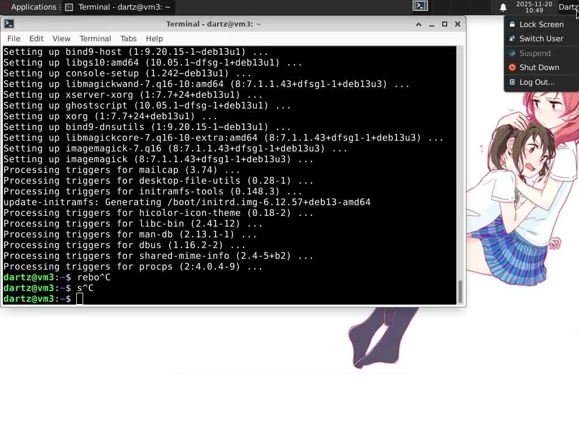Choose Switch User from the user menu
Image resolution: width=579 pixels, height=434 pixels.
click(x=541, y=38)
